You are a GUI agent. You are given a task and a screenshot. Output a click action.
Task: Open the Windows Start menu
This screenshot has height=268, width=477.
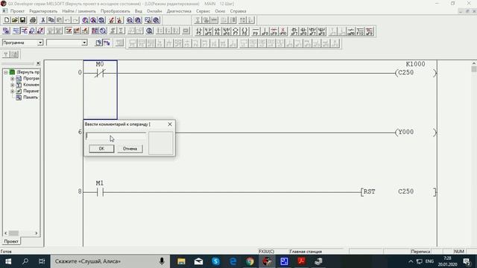[x=8, y=261]
